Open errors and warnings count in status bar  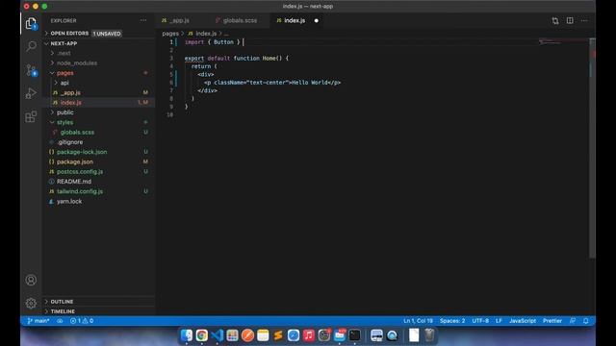(x=82, y=321)
